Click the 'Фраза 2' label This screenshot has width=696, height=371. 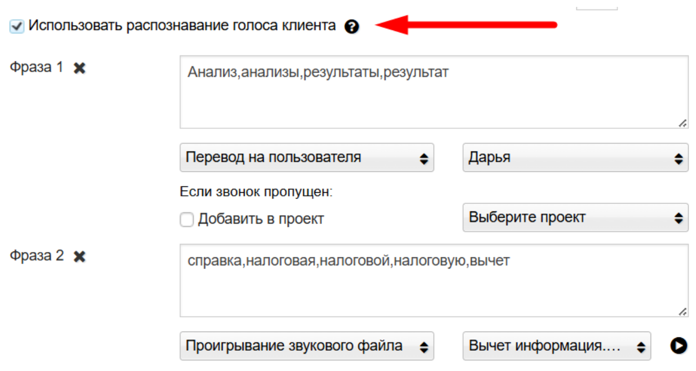click(x=36, y=256)
